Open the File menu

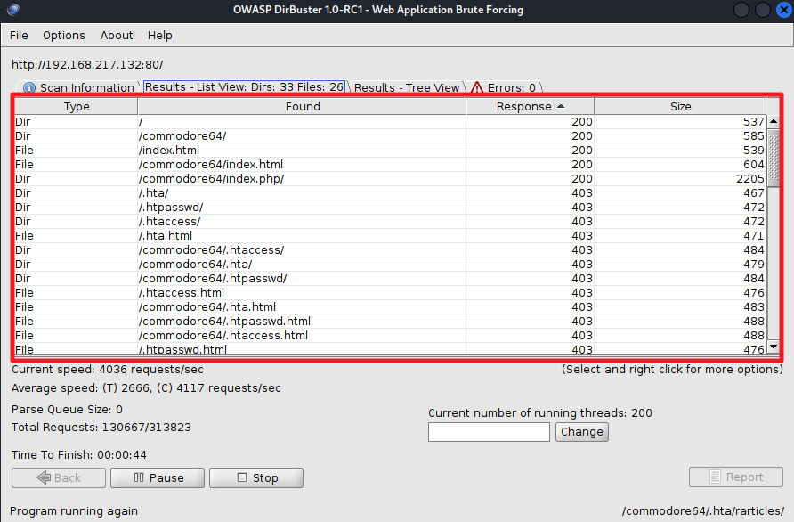coord(19,36)
